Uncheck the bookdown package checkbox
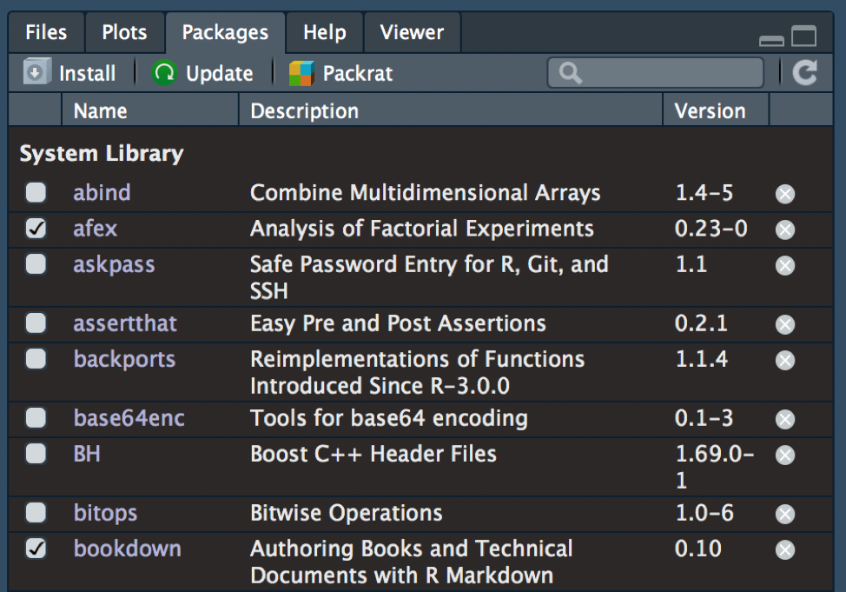The image size is (846, 592). click(x=36, y=549)
